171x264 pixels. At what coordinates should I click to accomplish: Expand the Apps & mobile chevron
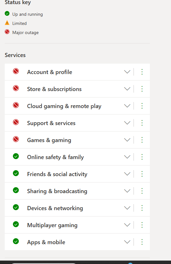pyautogui.click(x=127, y=242)
